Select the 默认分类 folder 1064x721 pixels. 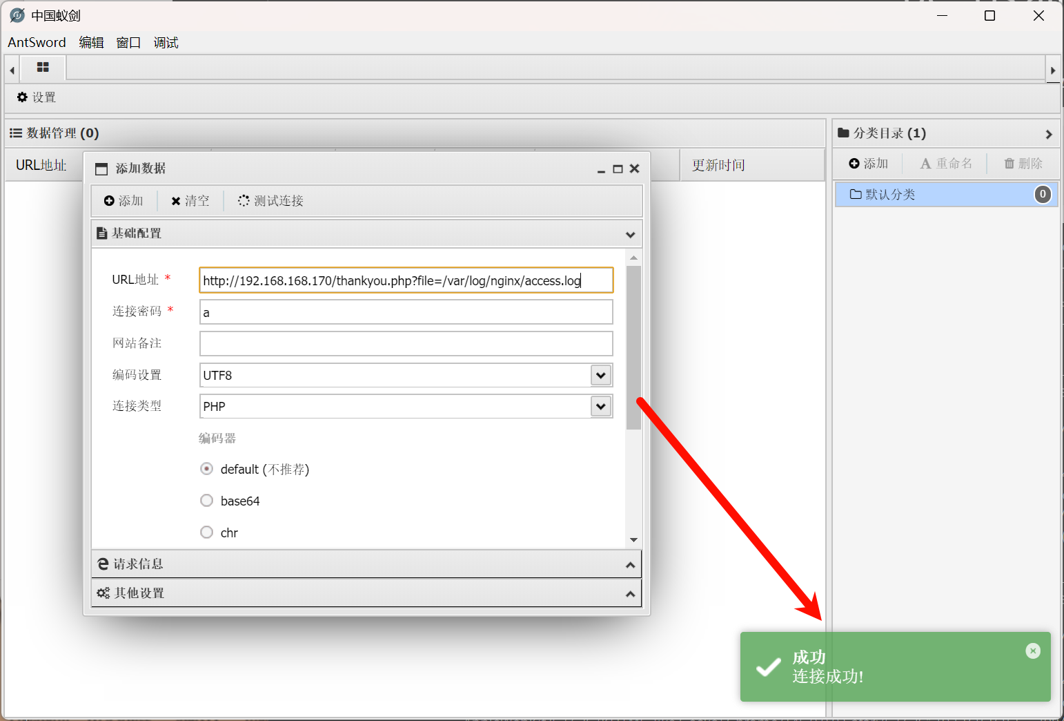pyautogui.click(x=946, y=195)
